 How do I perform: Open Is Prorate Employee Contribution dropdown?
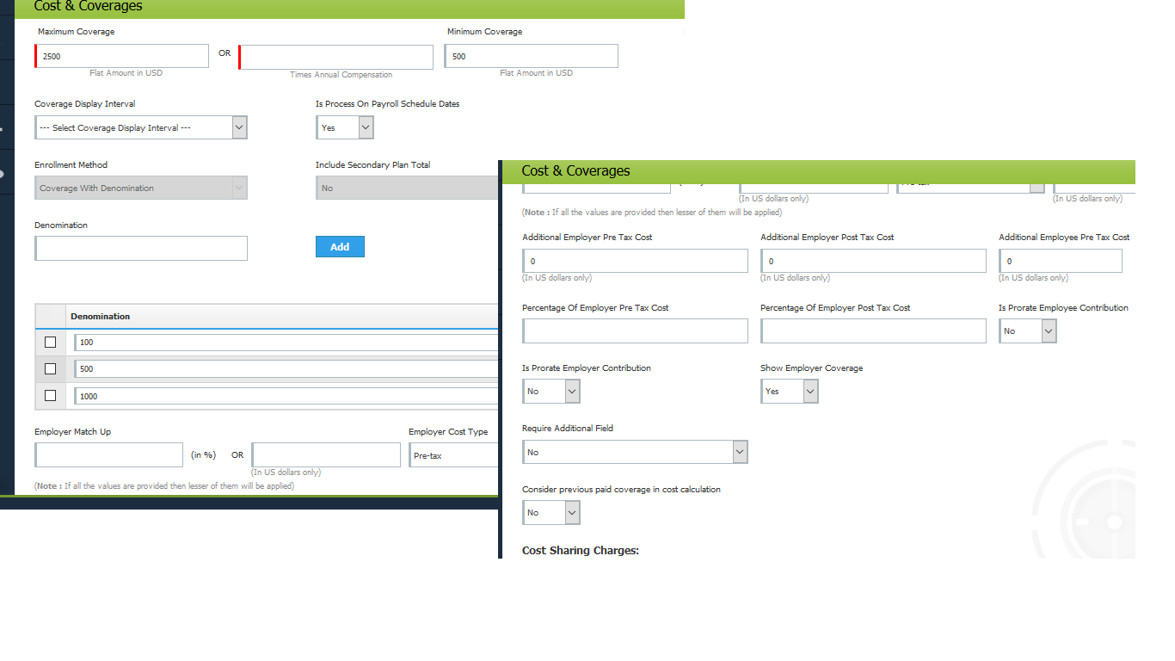tap(1027, 331)
